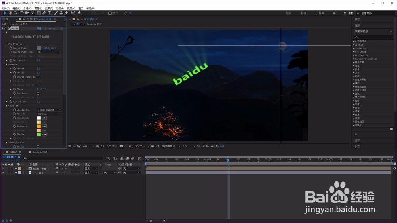
Task: Open the Highlights white color swatch
Action: [x=39, y=118]
